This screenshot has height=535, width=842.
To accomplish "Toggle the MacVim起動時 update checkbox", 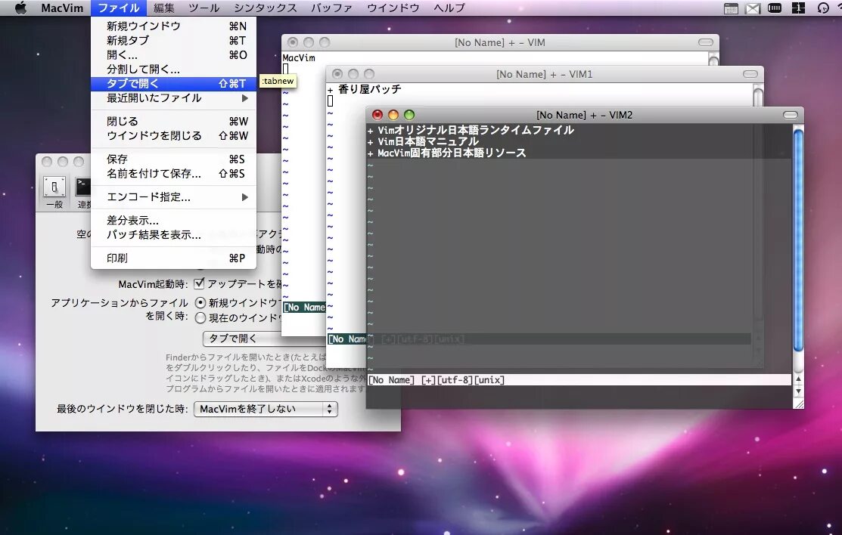I will click(199, 283).
